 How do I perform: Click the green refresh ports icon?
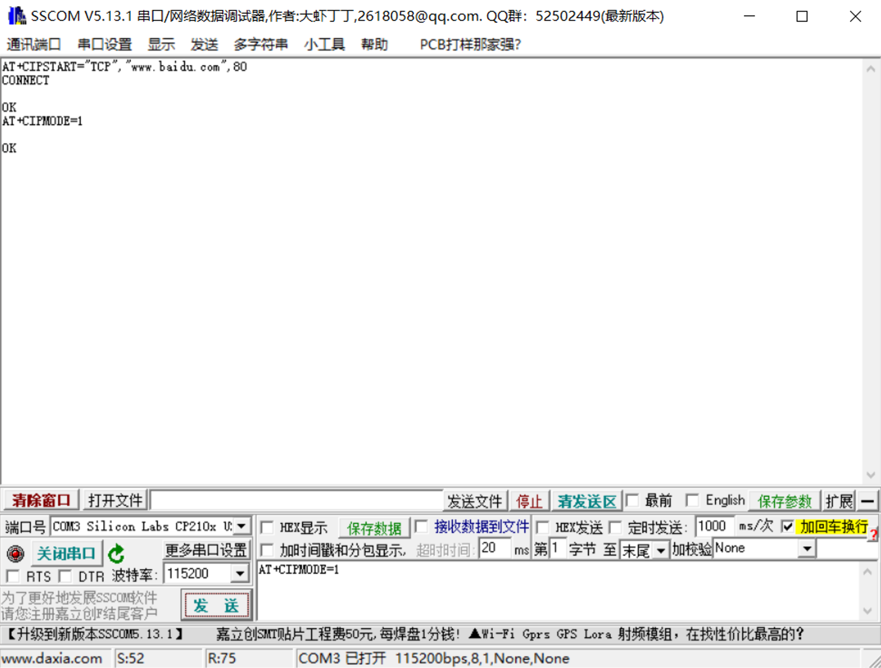click(117, 553)
